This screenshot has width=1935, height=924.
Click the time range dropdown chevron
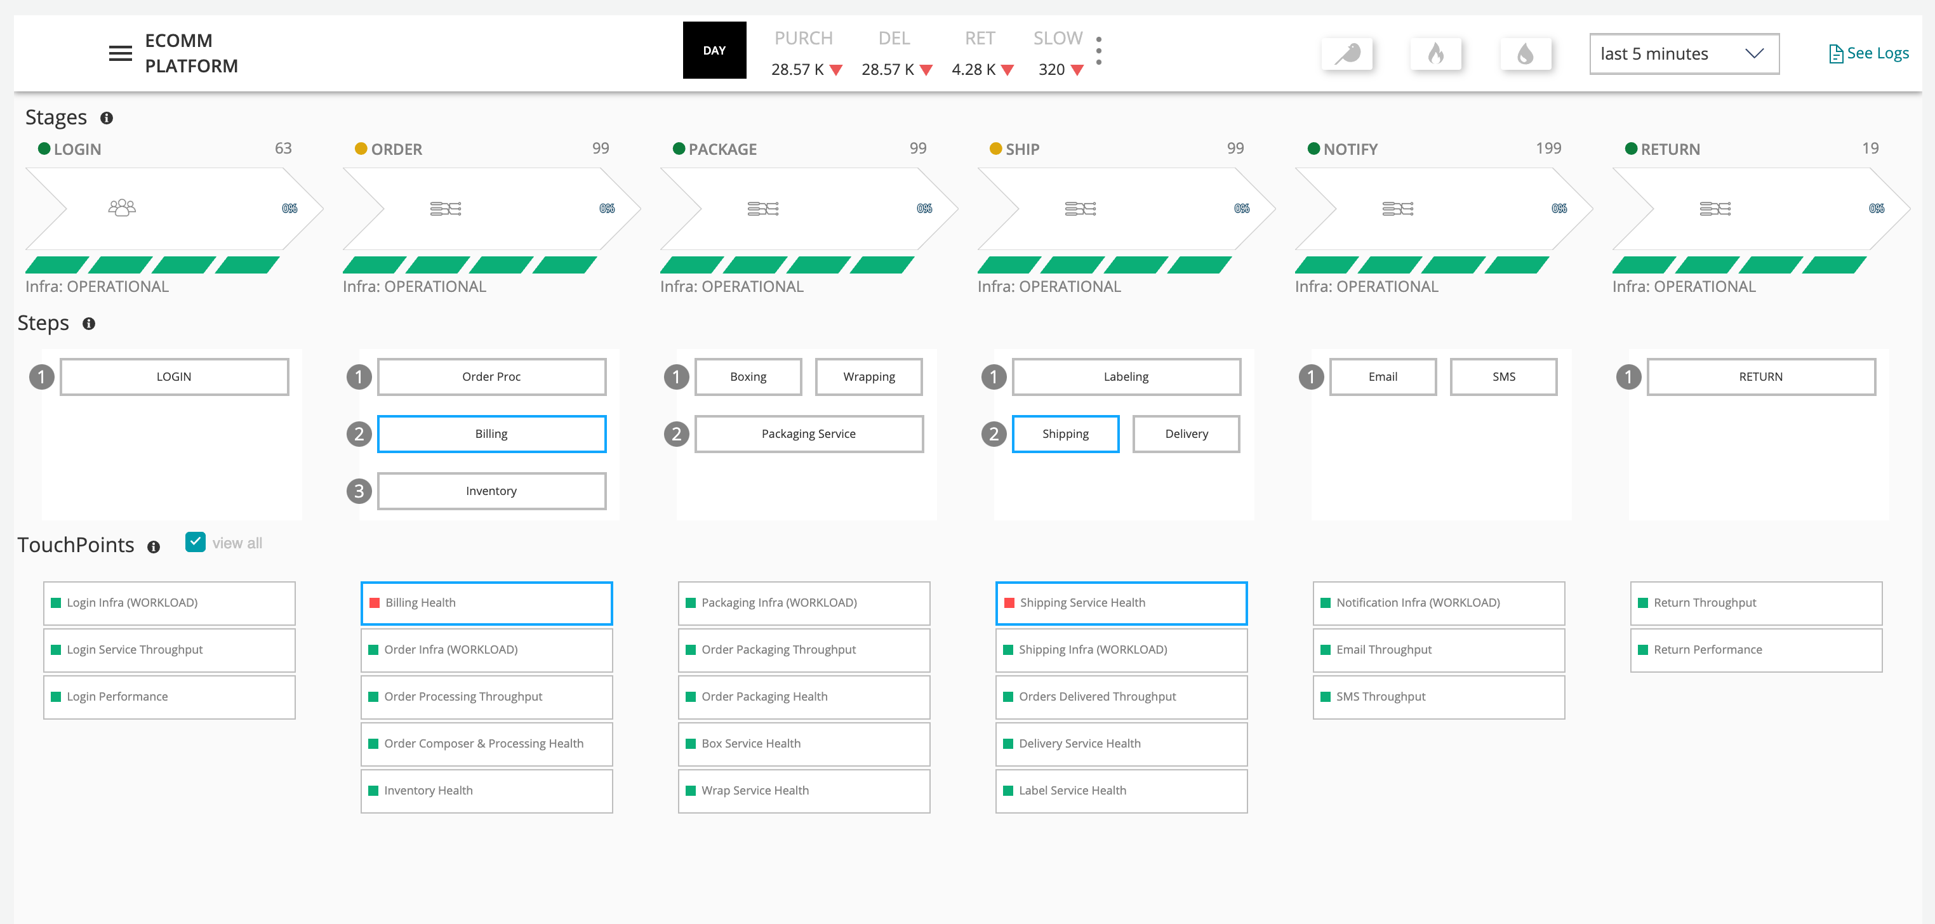coord(1754,53)
